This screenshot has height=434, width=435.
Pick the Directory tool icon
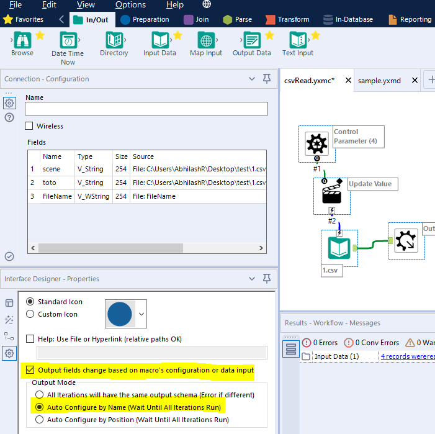point(114,40)
